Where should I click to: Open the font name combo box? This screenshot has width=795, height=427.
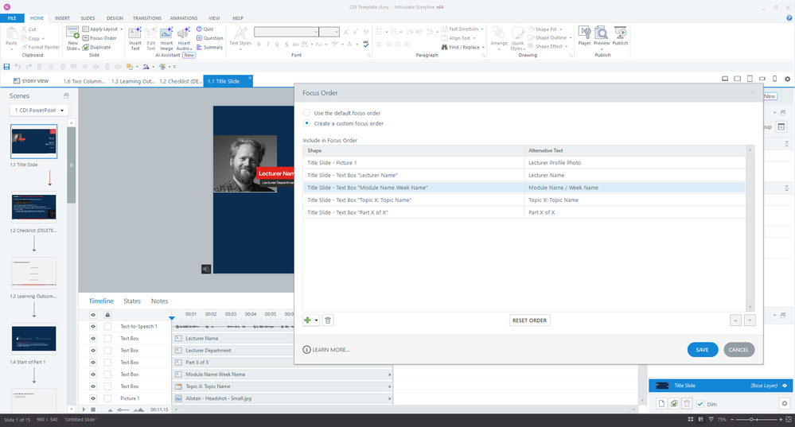pyautogui.click(x=285, y=32)
